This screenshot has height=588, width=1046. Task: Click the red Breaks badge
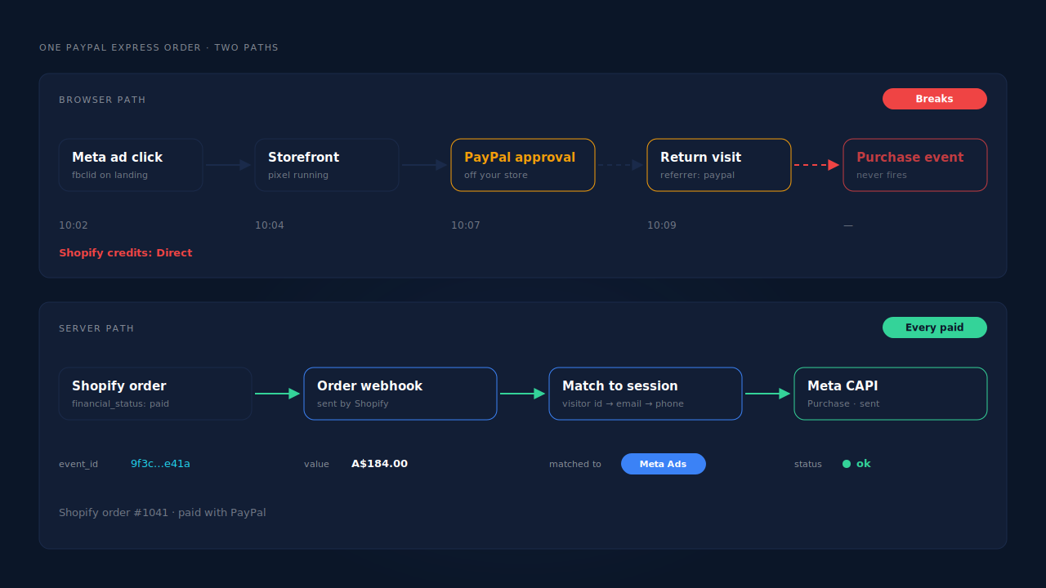coord(935,99)
